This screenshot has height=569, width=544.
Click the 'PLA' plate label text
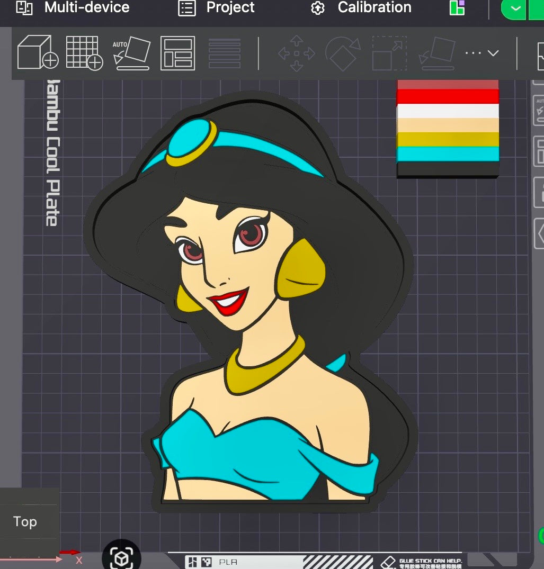click(228, 562)
